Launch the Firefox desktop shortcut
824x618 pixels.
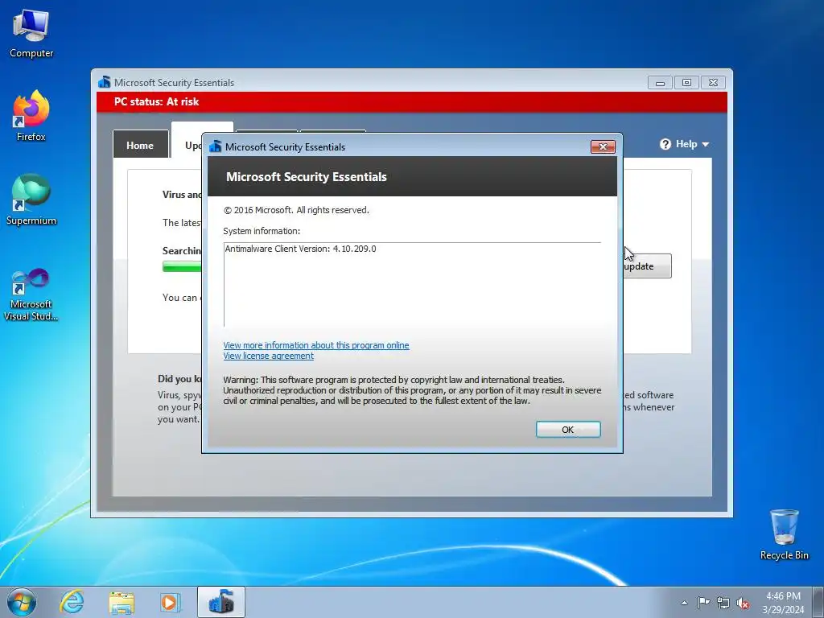(x=31, y=116)
